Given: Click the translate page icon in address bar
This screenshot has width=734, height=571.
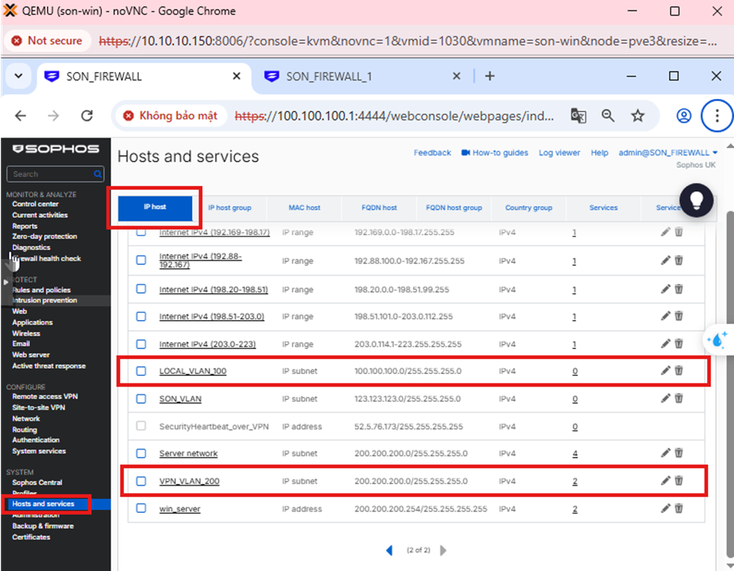Looking at the screenshot, I should tap(579, 116).
